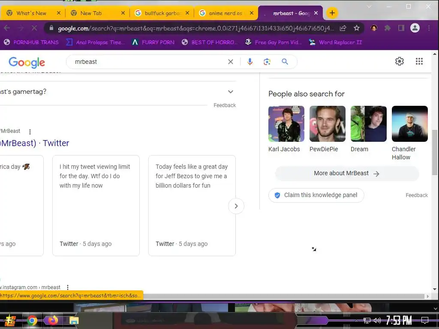Image resolution: width=439 pixels, height=329 pixels.
Task: Click Feedback under the questions list
Action: (x=225, y=105)
